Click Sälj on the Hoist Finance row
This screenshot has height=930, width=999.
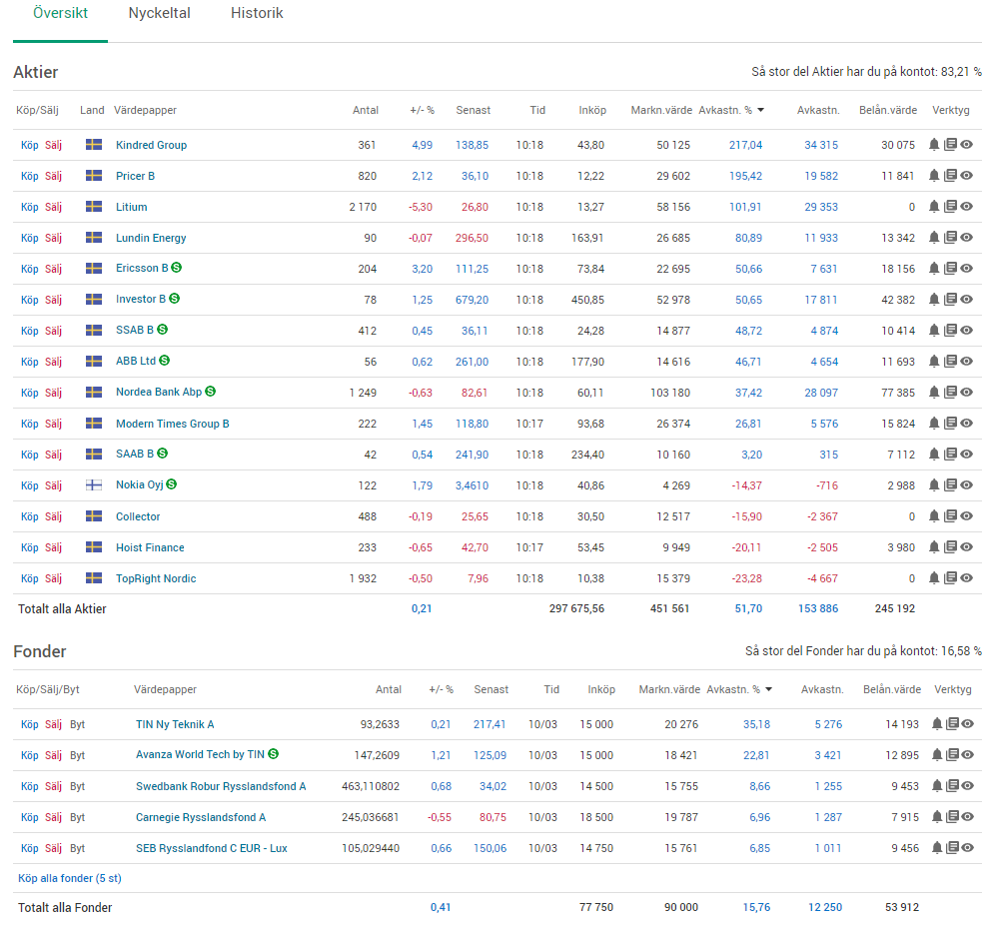54,547
